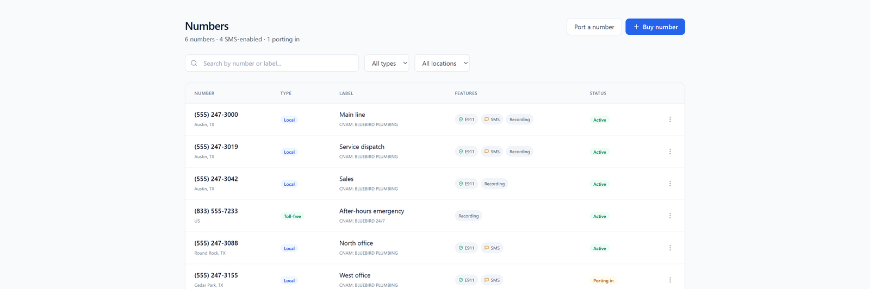The image size is (870, 289).
Task: Click the Service dispatch label
Action: click(362, 147)
